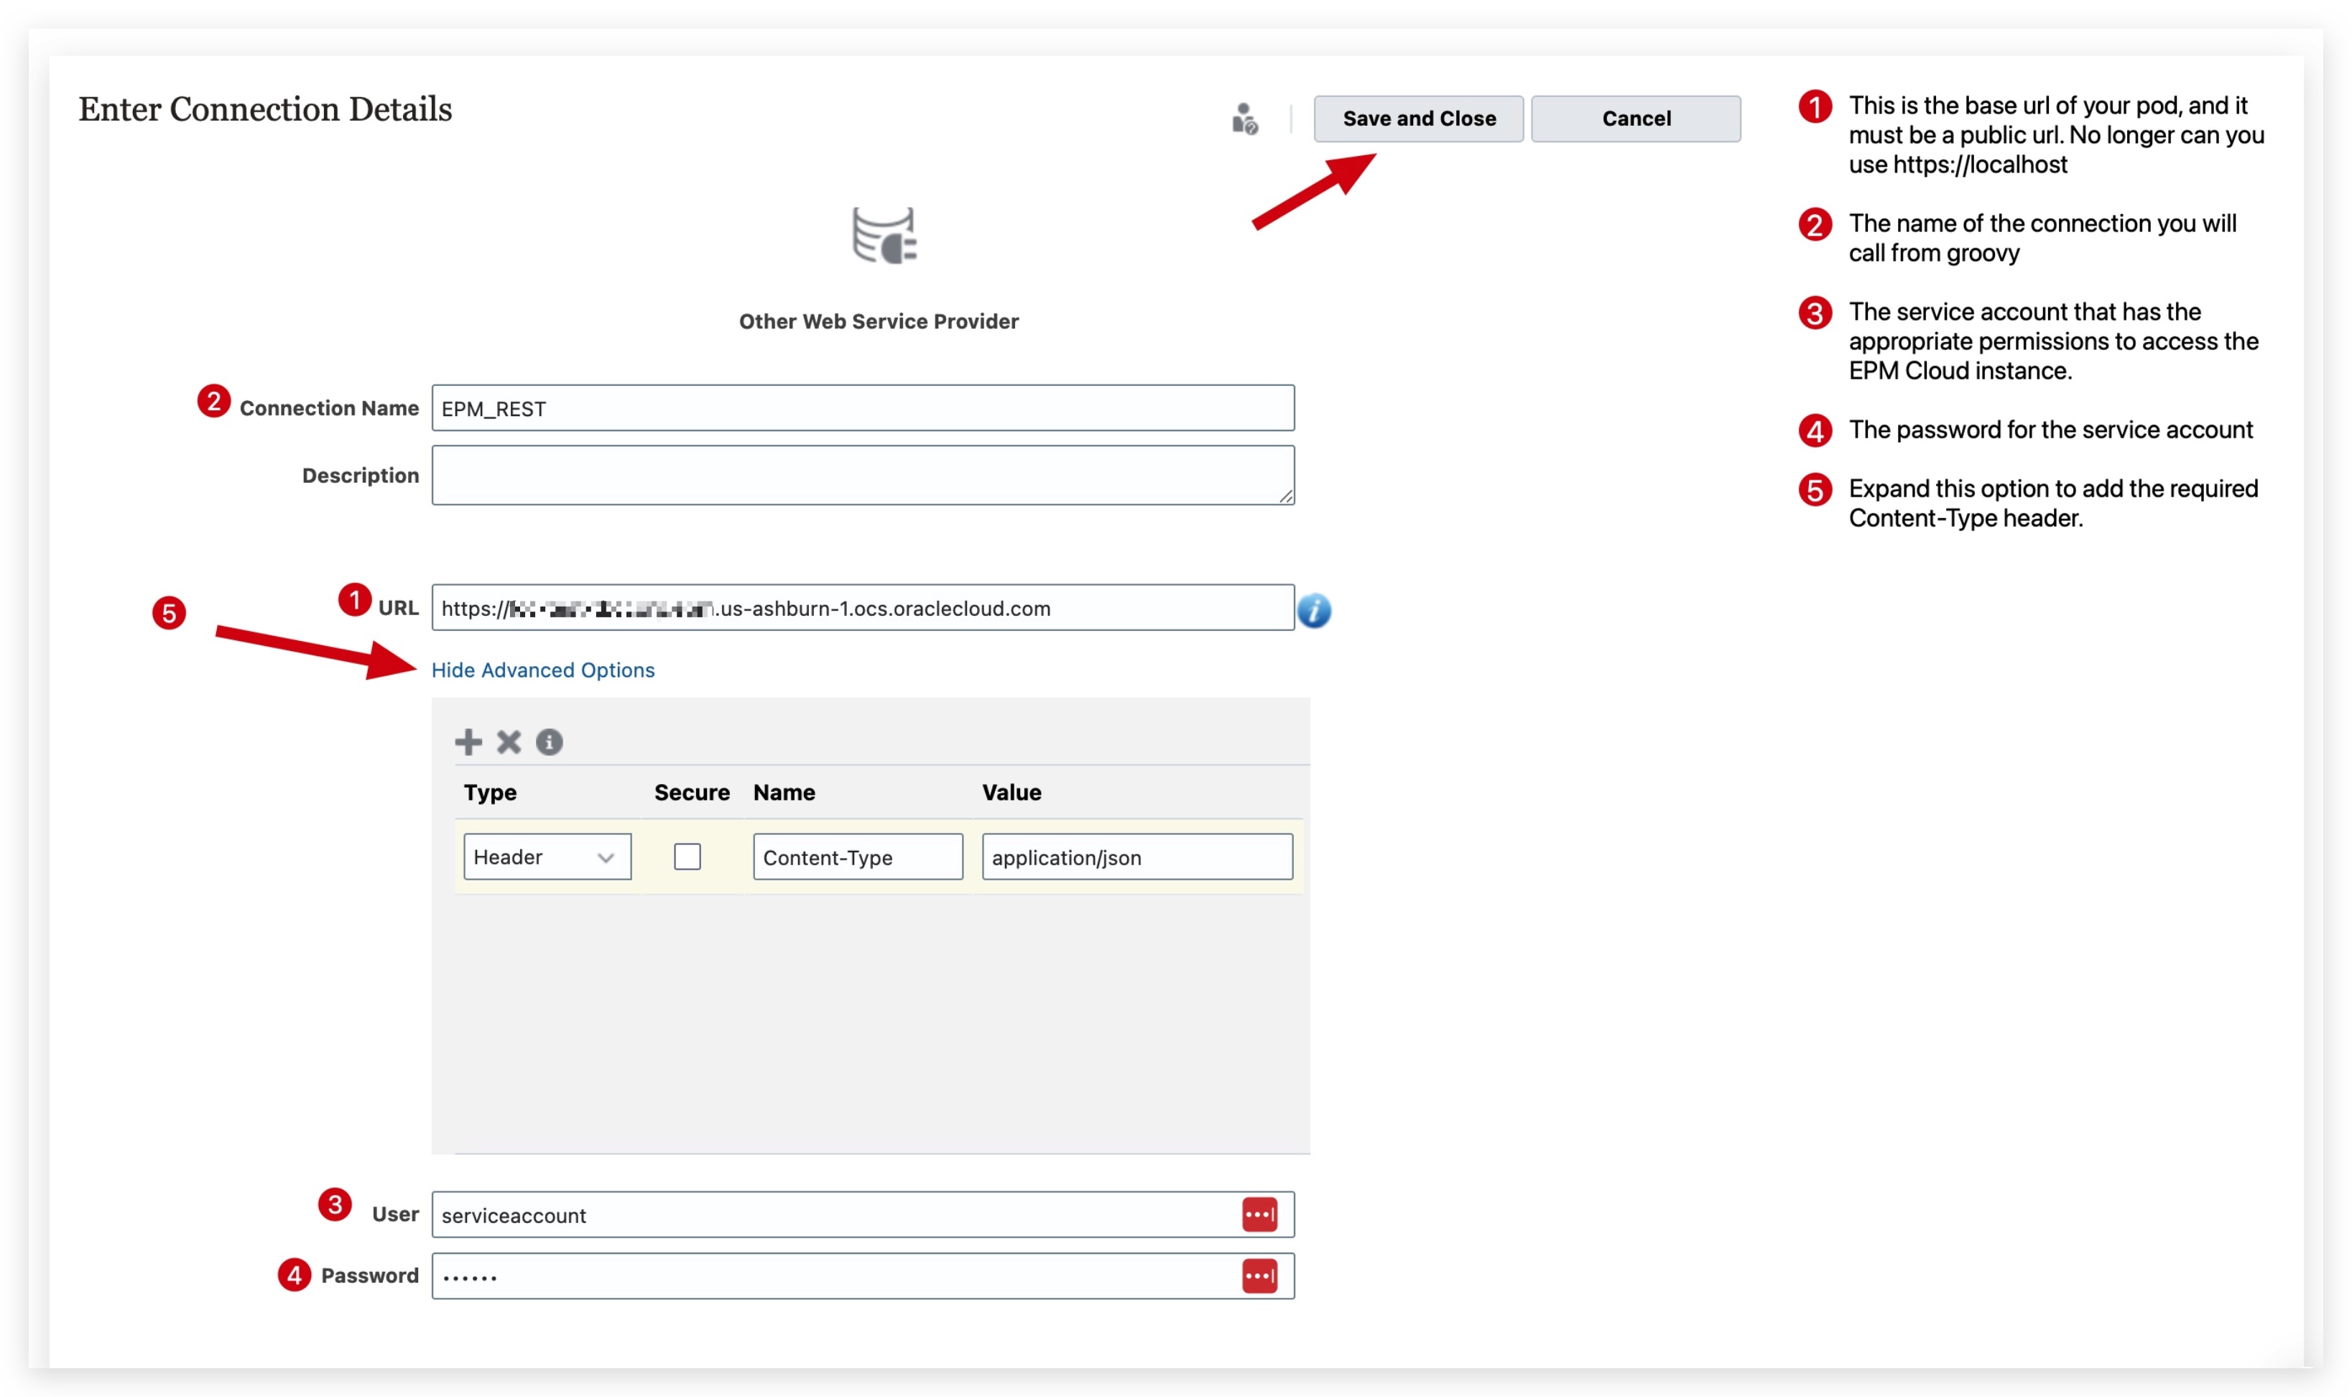Image resolution: width=2352 pixels, height=1397 pixels.
Task: Open the advanced options info icon
Action: coord(550,742)
